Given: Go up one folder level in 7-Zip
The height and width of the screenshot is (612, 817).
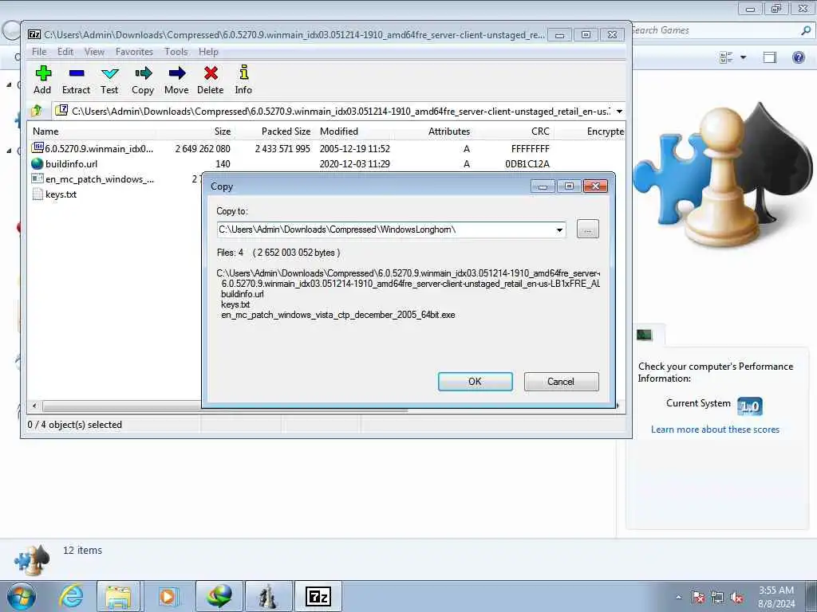Looking at the screenshot, I should [x=37, y=110].
